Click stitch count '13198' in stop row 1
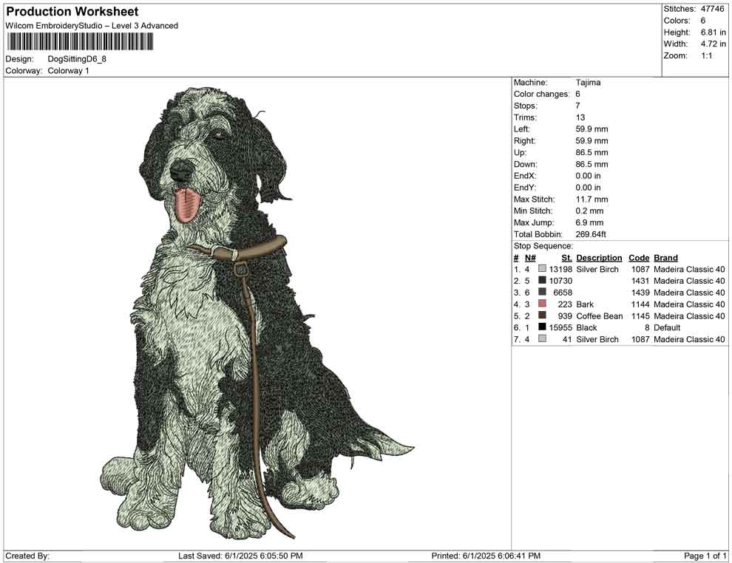 tap(560, 269)
